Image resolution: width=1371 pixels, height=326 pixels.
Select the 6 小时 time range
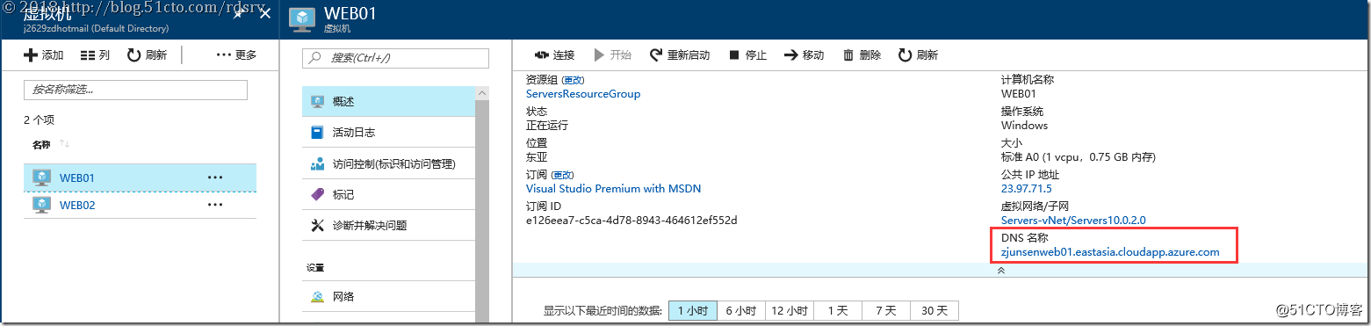click(x=740, y=310)
